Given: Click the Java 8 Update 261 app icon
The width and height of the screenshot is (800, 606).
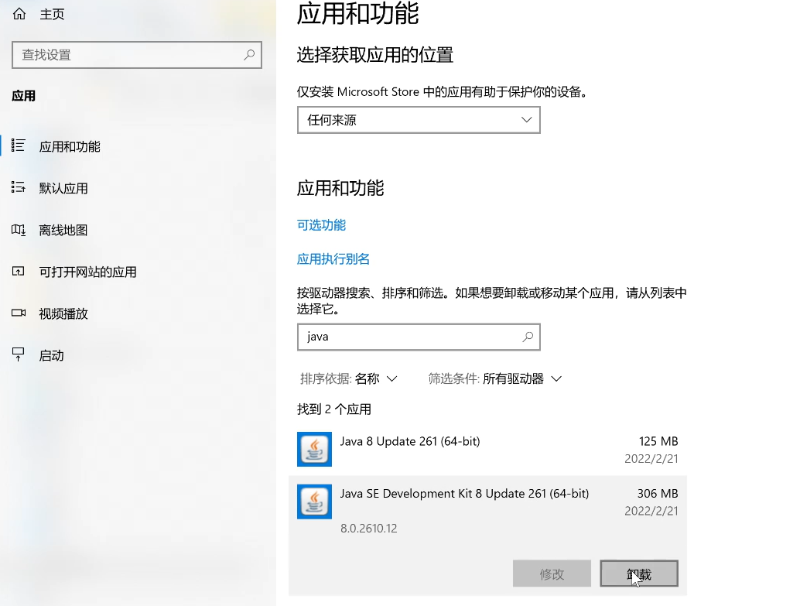Looking at the screenshot, I should [314, 449].
